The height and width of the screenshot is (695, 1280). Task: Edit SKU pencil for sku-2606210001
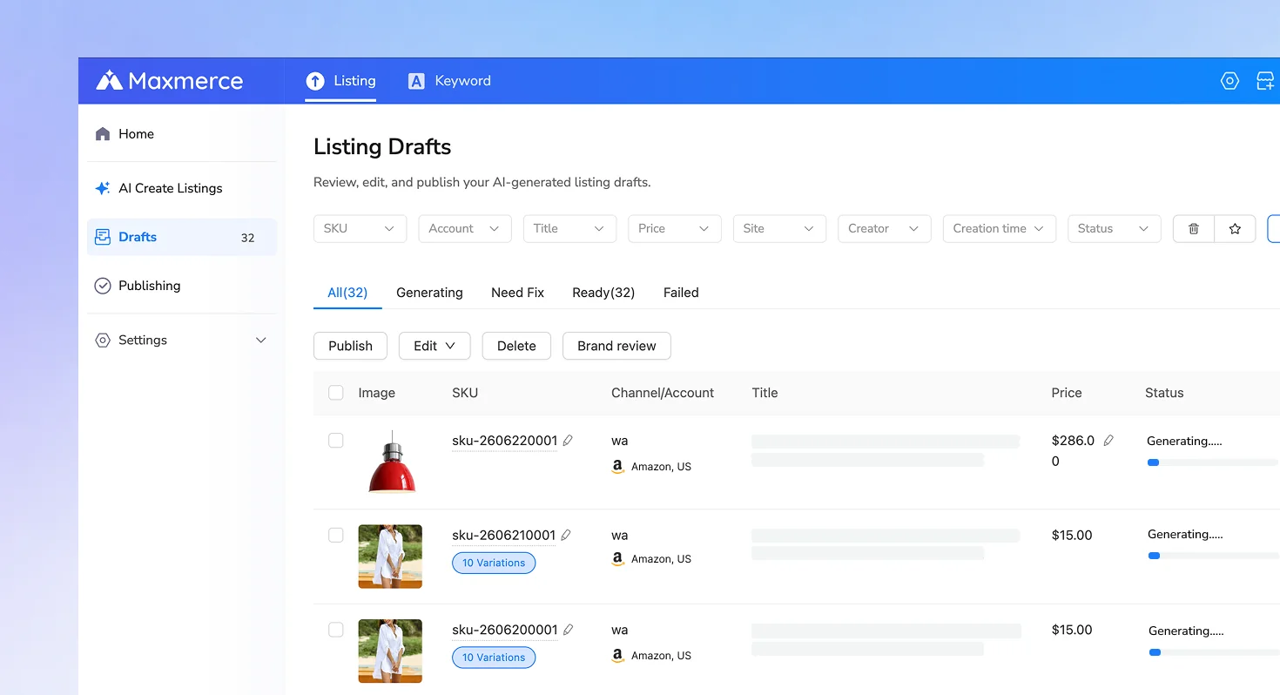[566, 535]
